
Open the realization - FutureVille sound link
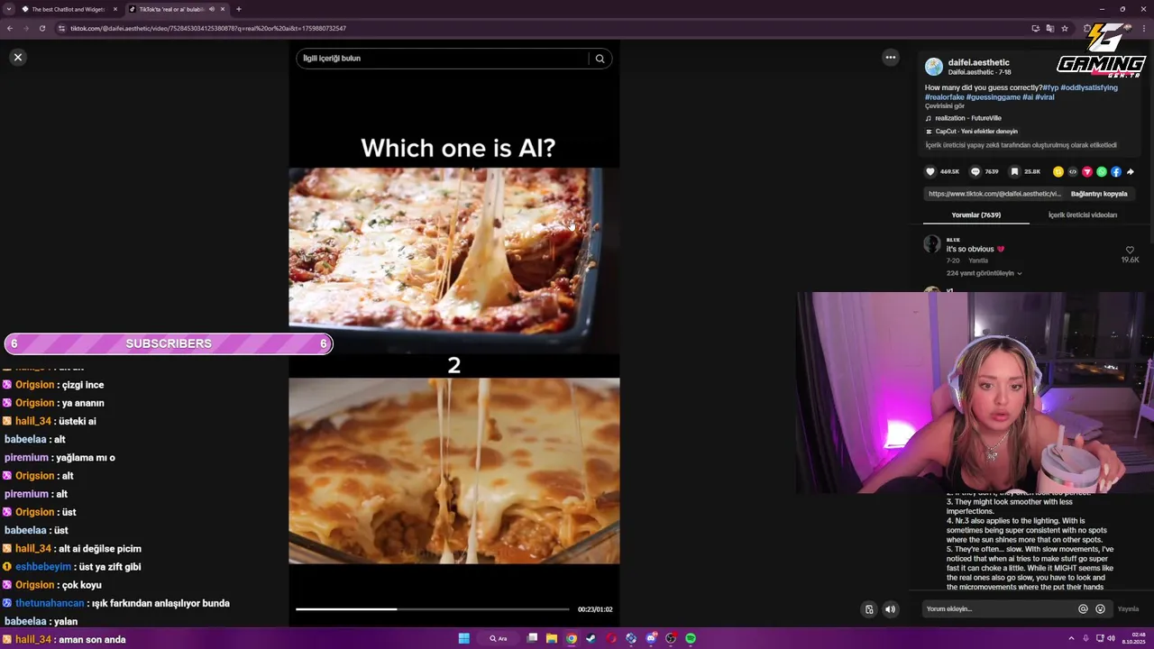pyautogui.click(x=967, y=118)
